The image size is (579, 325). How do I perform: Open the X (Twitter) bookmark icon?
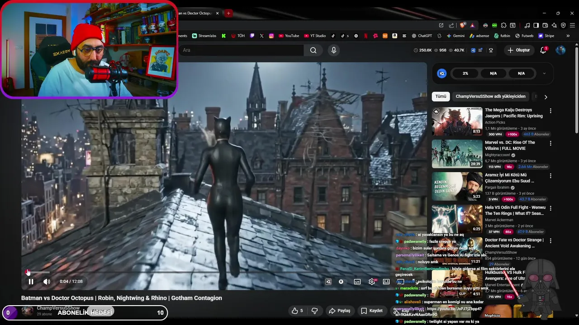click(x=261, y=36)
